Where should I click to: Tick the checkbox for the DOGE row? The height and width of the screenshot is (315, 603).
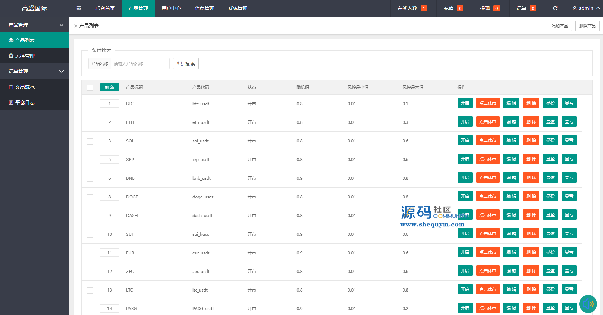pos(90,197)
